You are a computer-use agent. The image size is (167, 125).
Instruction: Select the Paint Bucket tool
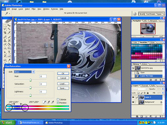point(9,44)
